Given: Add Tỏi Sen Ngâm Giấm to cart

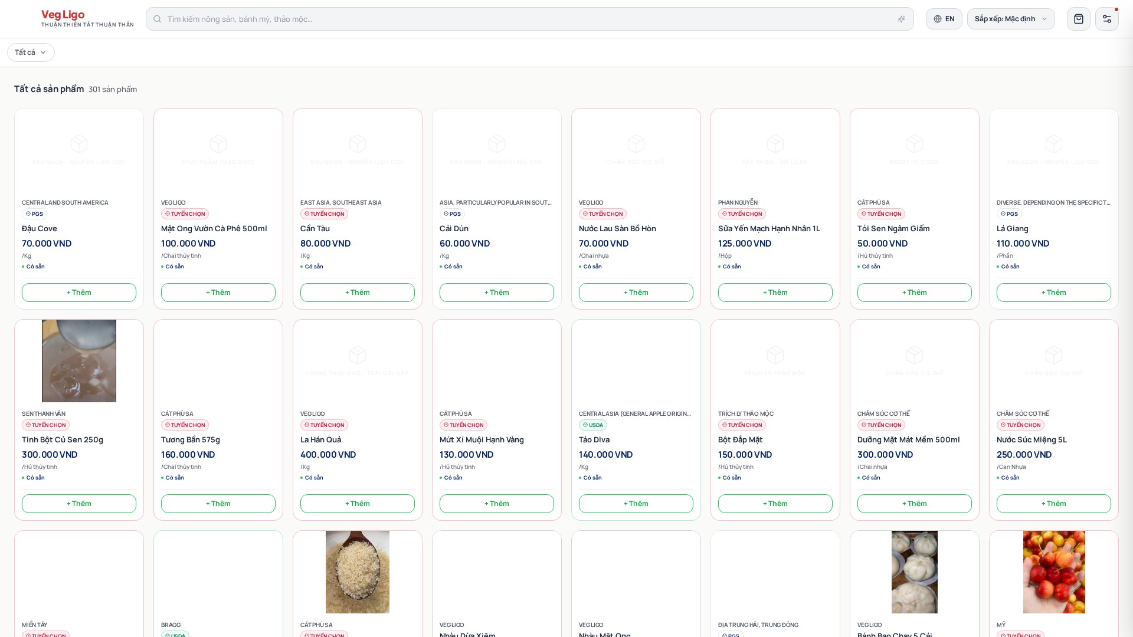Looking at the screenshot, I should pos(915,293).
